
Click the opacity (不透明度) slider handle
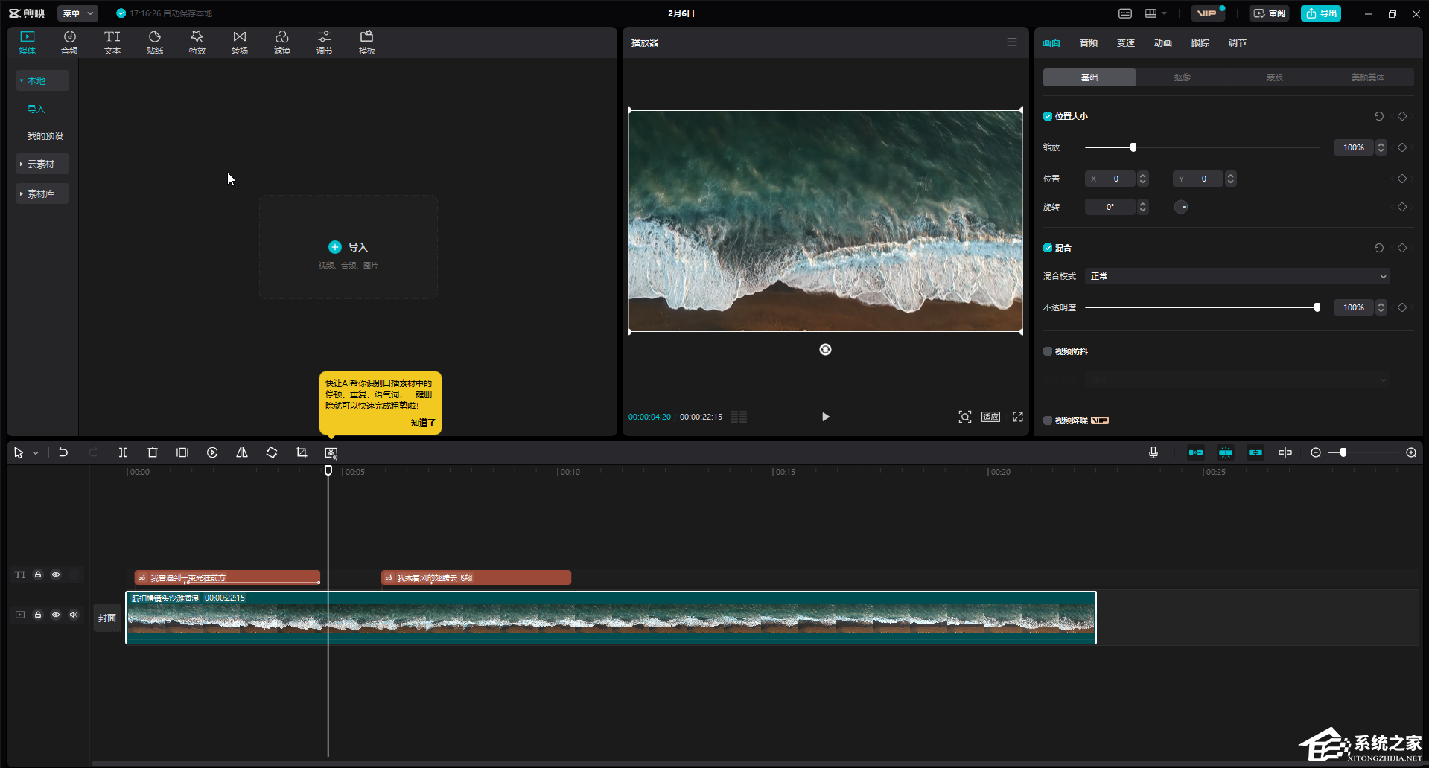pos(1317,307)
